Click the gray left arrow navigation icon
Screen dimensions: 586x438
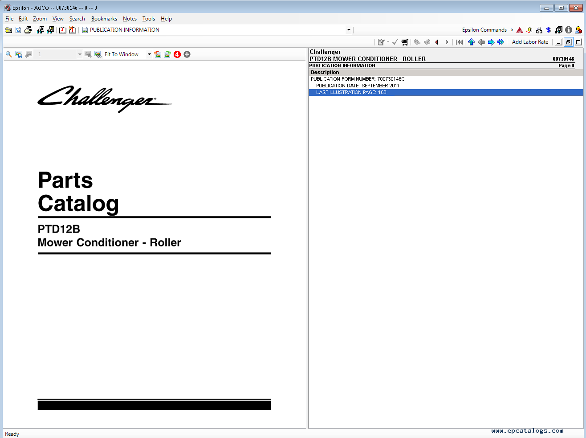click(481, 42)
